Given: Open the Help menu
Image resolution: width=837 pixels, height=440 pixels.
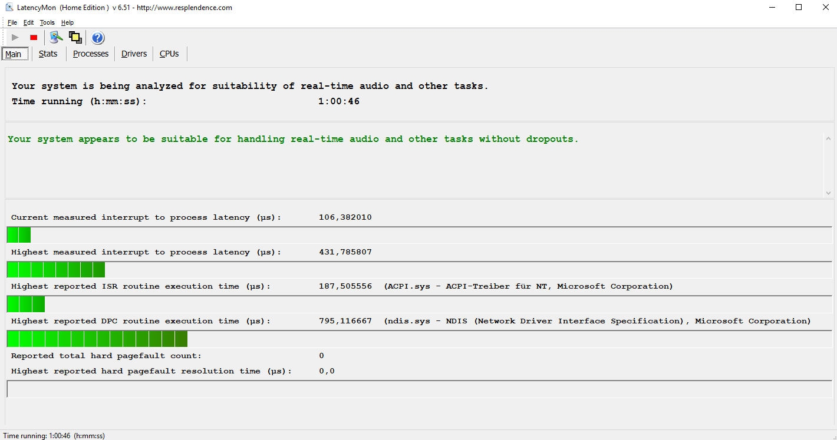Looking at the screenshot, I should click(67, 23).
